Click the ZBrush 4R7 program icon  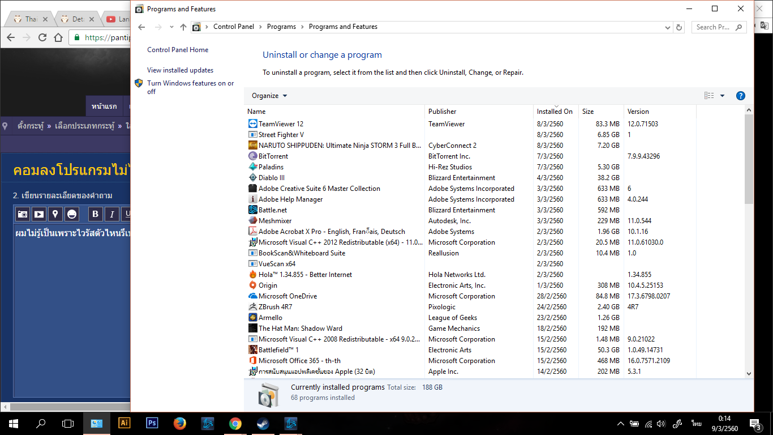(253, 306)
